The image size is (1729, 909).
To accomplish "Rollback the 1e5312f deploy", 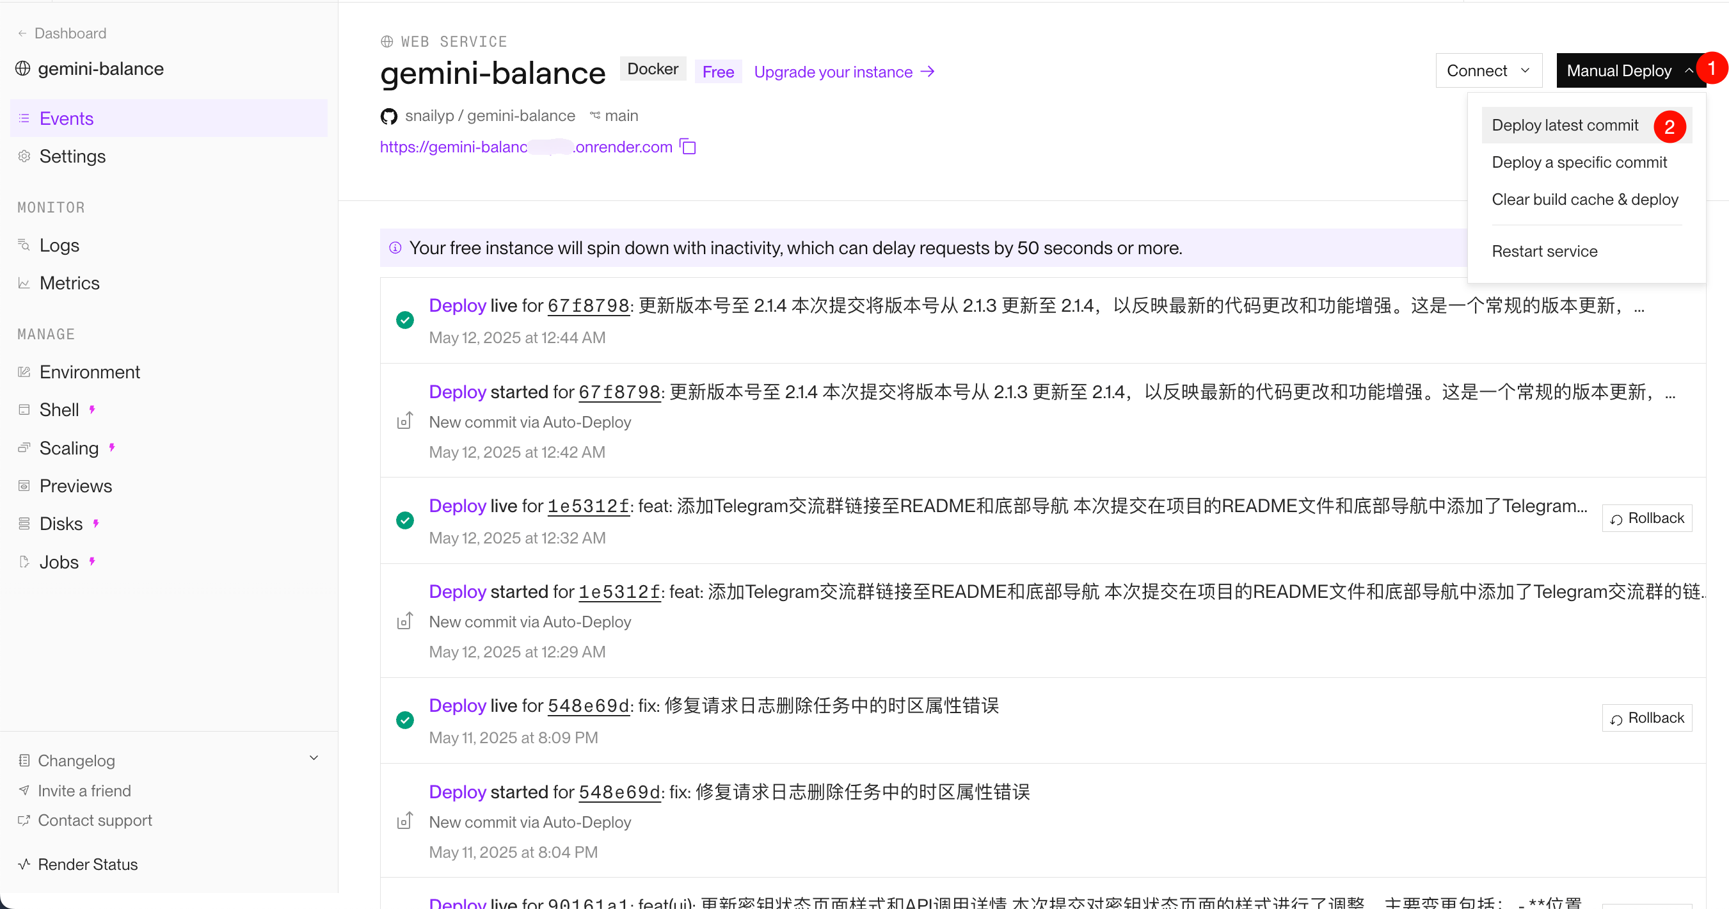I will [1646, 518].
